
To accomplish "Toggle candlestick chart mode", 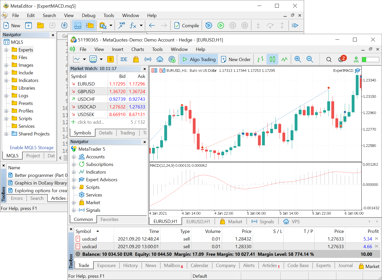I will coord(272,59).
